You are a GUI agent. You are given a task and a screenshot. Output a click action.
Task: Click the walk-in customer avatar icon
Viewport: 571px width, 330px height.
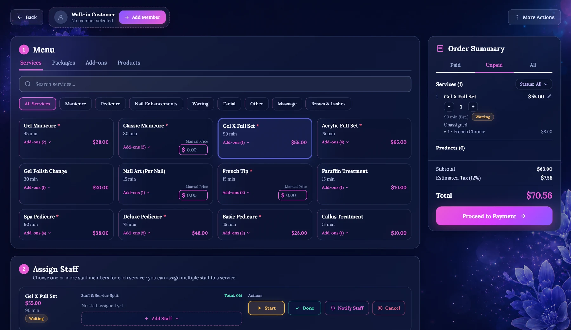(61, 17)
